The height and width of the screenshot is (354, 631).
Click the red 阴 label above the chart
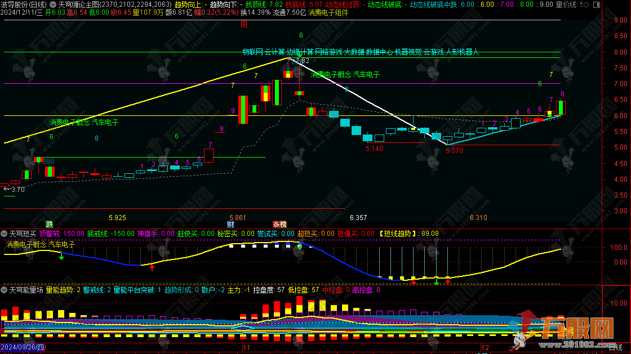click(x=244, y=25)
